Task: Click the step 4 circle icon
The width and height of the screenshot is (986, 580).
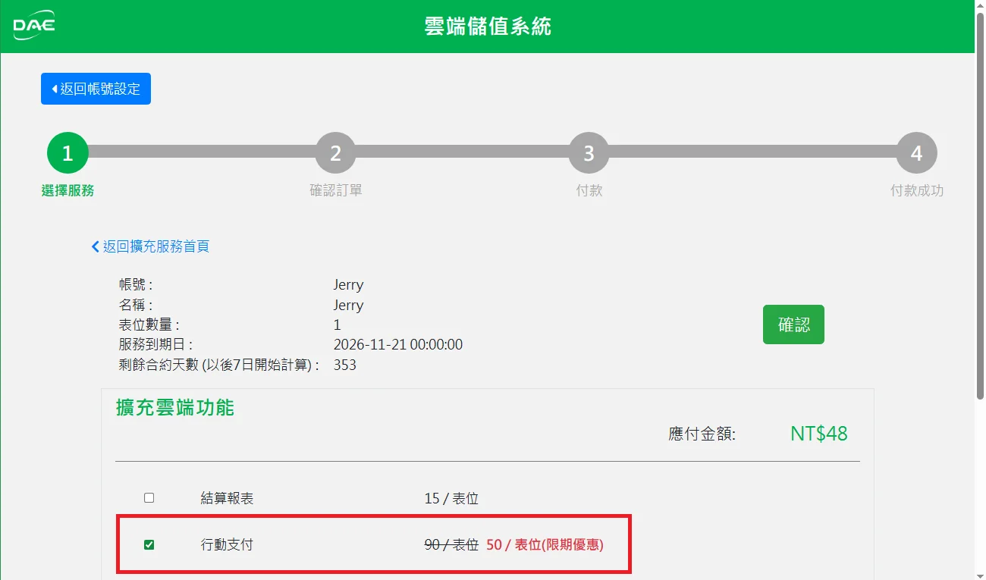Action: click(x=916, y=153)
